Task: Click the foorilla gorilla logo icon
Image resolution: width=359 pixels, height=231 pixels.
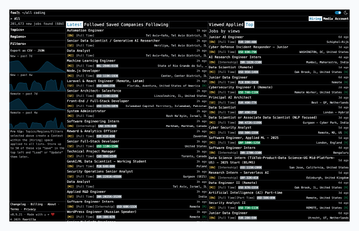Action: tap(19, 13)
